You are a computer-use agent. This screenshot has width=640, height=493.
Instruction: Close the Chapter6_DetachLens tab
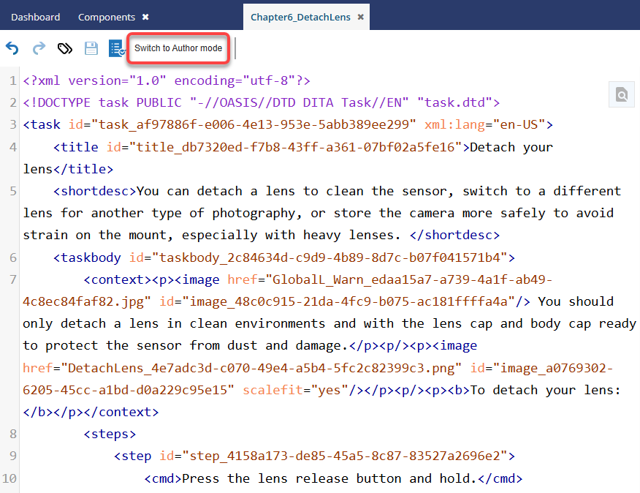(x=360, y=17)
